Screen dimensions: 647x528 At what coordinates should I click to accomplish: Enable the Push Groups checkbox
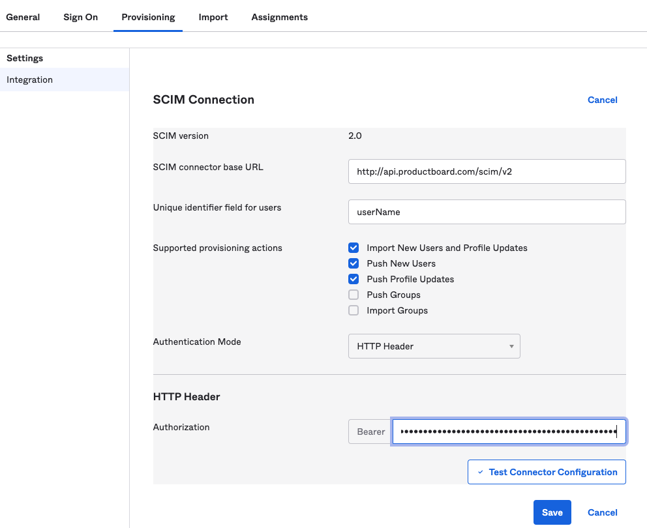[x=354, y=295]
